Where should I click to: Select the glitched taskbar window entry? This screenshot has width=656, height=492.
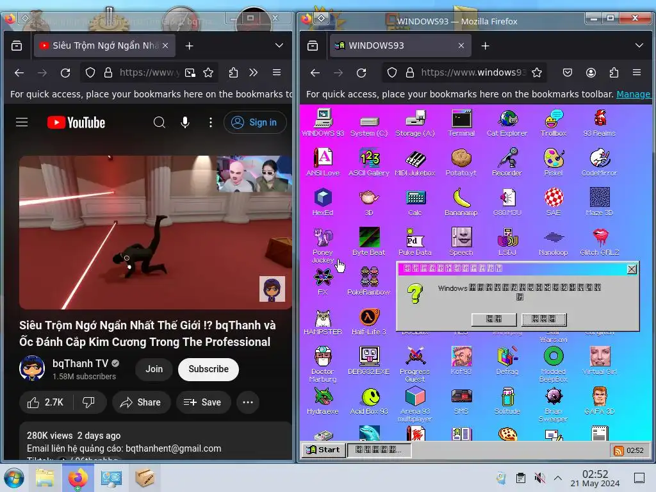379,450
